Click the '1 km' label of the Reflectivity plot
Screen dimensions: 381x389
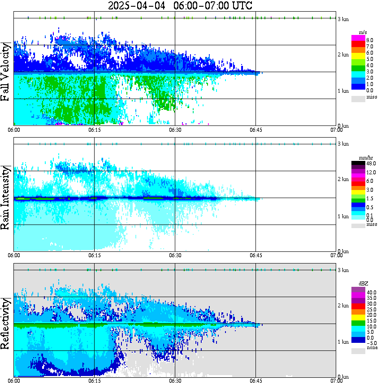click(343, 342)
